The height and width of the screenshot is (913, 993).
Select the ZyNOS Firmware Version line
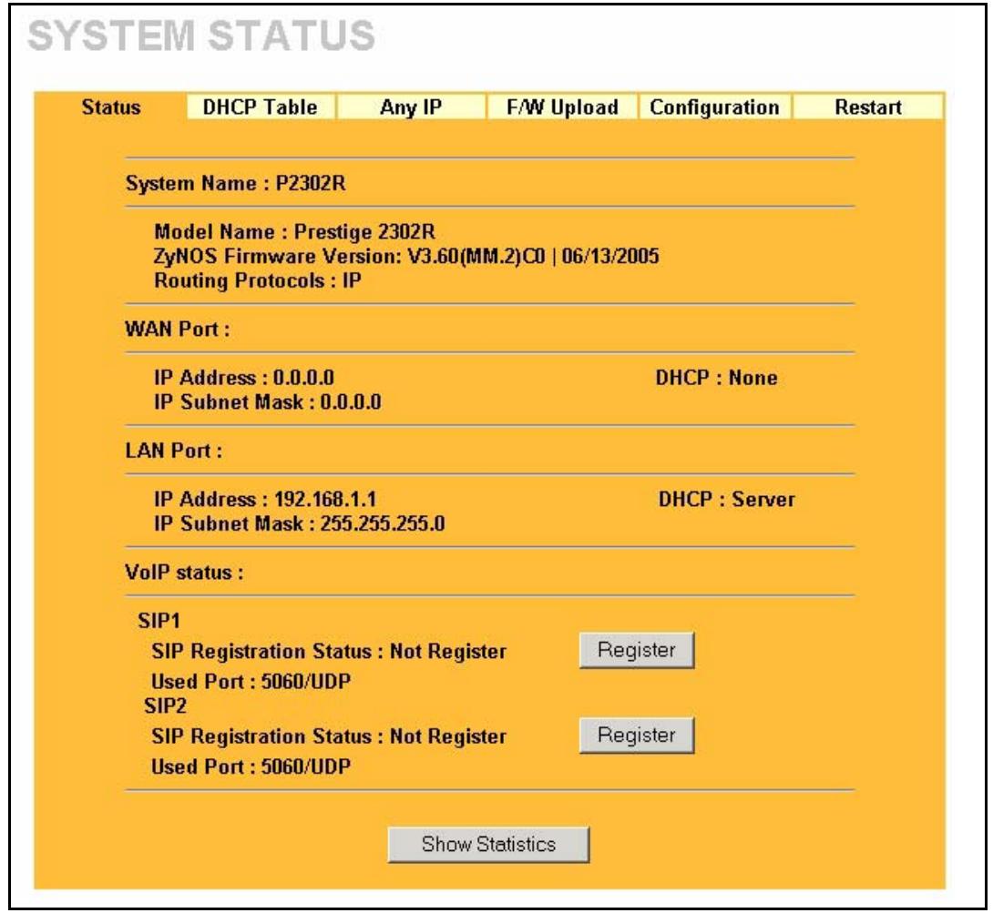click(406, 257)
